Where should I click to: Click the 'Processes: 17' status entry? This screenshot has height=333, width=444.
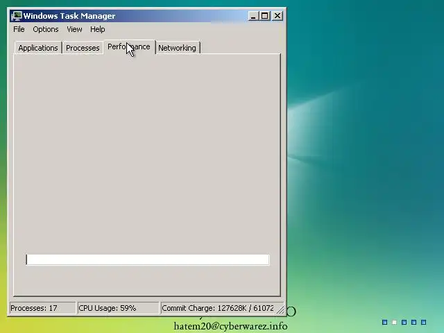coord(42,308)
